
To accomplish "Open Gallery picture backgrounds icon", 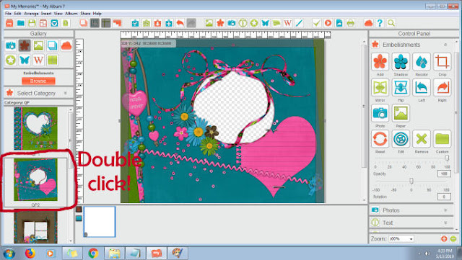I will pyautogui.click(x=38, y=45).
